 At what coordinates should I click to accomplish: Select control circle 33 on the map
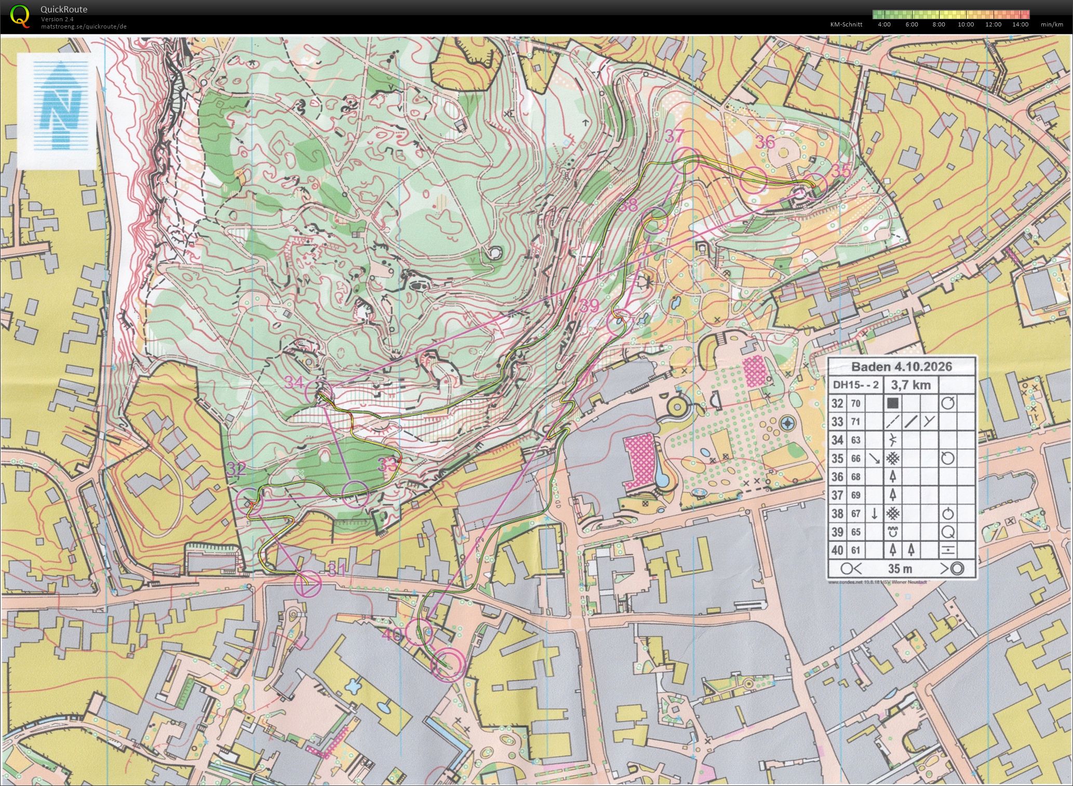point(356,494)
